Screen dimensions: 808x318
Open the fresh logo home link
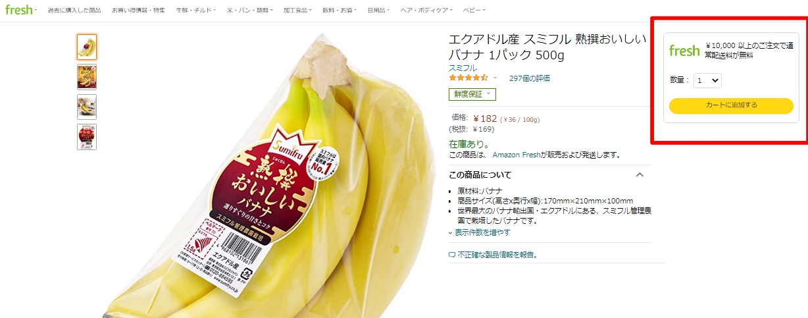click(x=18, y=10)
